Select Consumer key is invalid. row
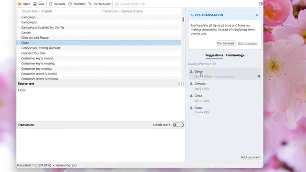This screenshot has width=306, height=172. (x=98, y=58)
